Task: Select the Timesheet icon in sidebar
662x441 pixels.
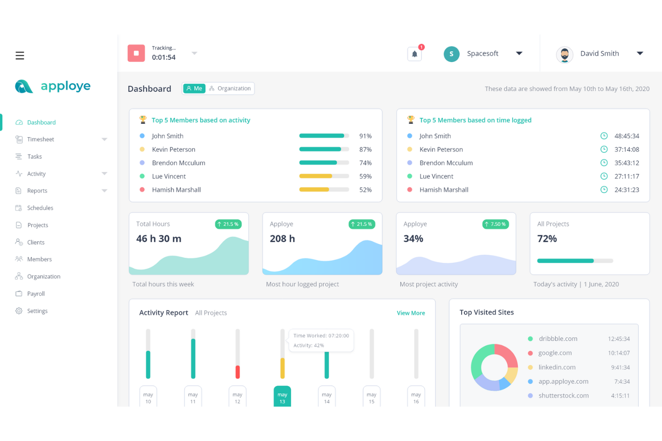Action: 19,139
